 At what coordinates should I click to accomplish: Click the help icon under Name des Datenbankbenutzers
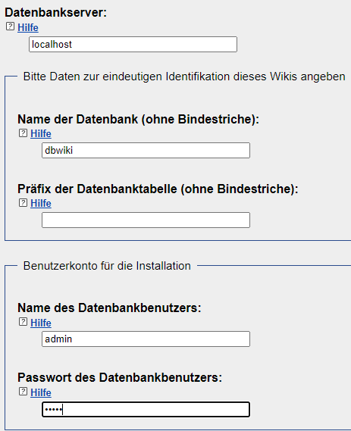click(x=23, y=322)
